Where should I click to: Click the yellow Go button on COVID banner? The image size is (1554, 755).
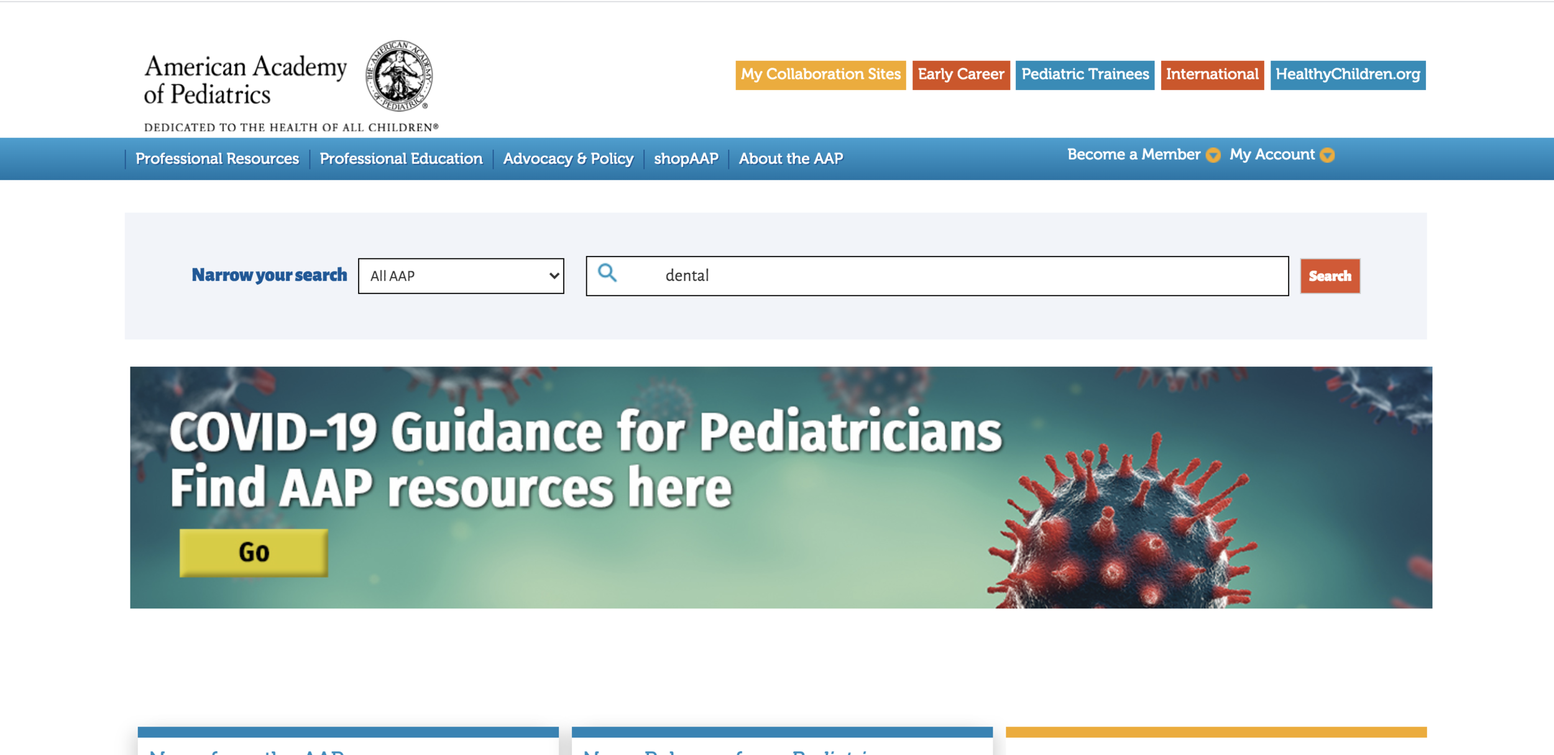coord(254,552)
